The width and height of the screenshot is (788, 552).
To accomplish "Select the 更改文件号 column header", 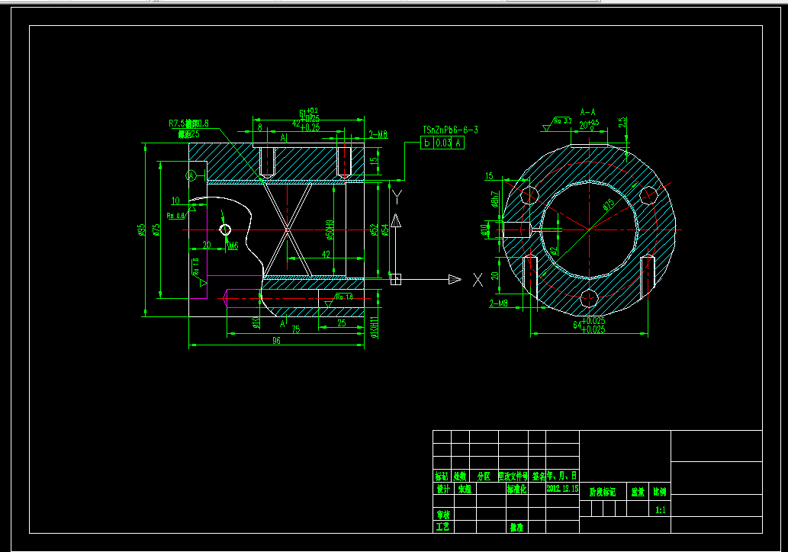I will pyautogui.click(x=513, y=476).
